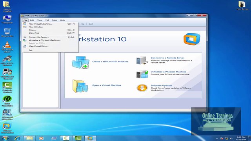Open the Camtasia Studio desktop shortcut
This screenshot has width=251, height=141.
tap(7, 87)
